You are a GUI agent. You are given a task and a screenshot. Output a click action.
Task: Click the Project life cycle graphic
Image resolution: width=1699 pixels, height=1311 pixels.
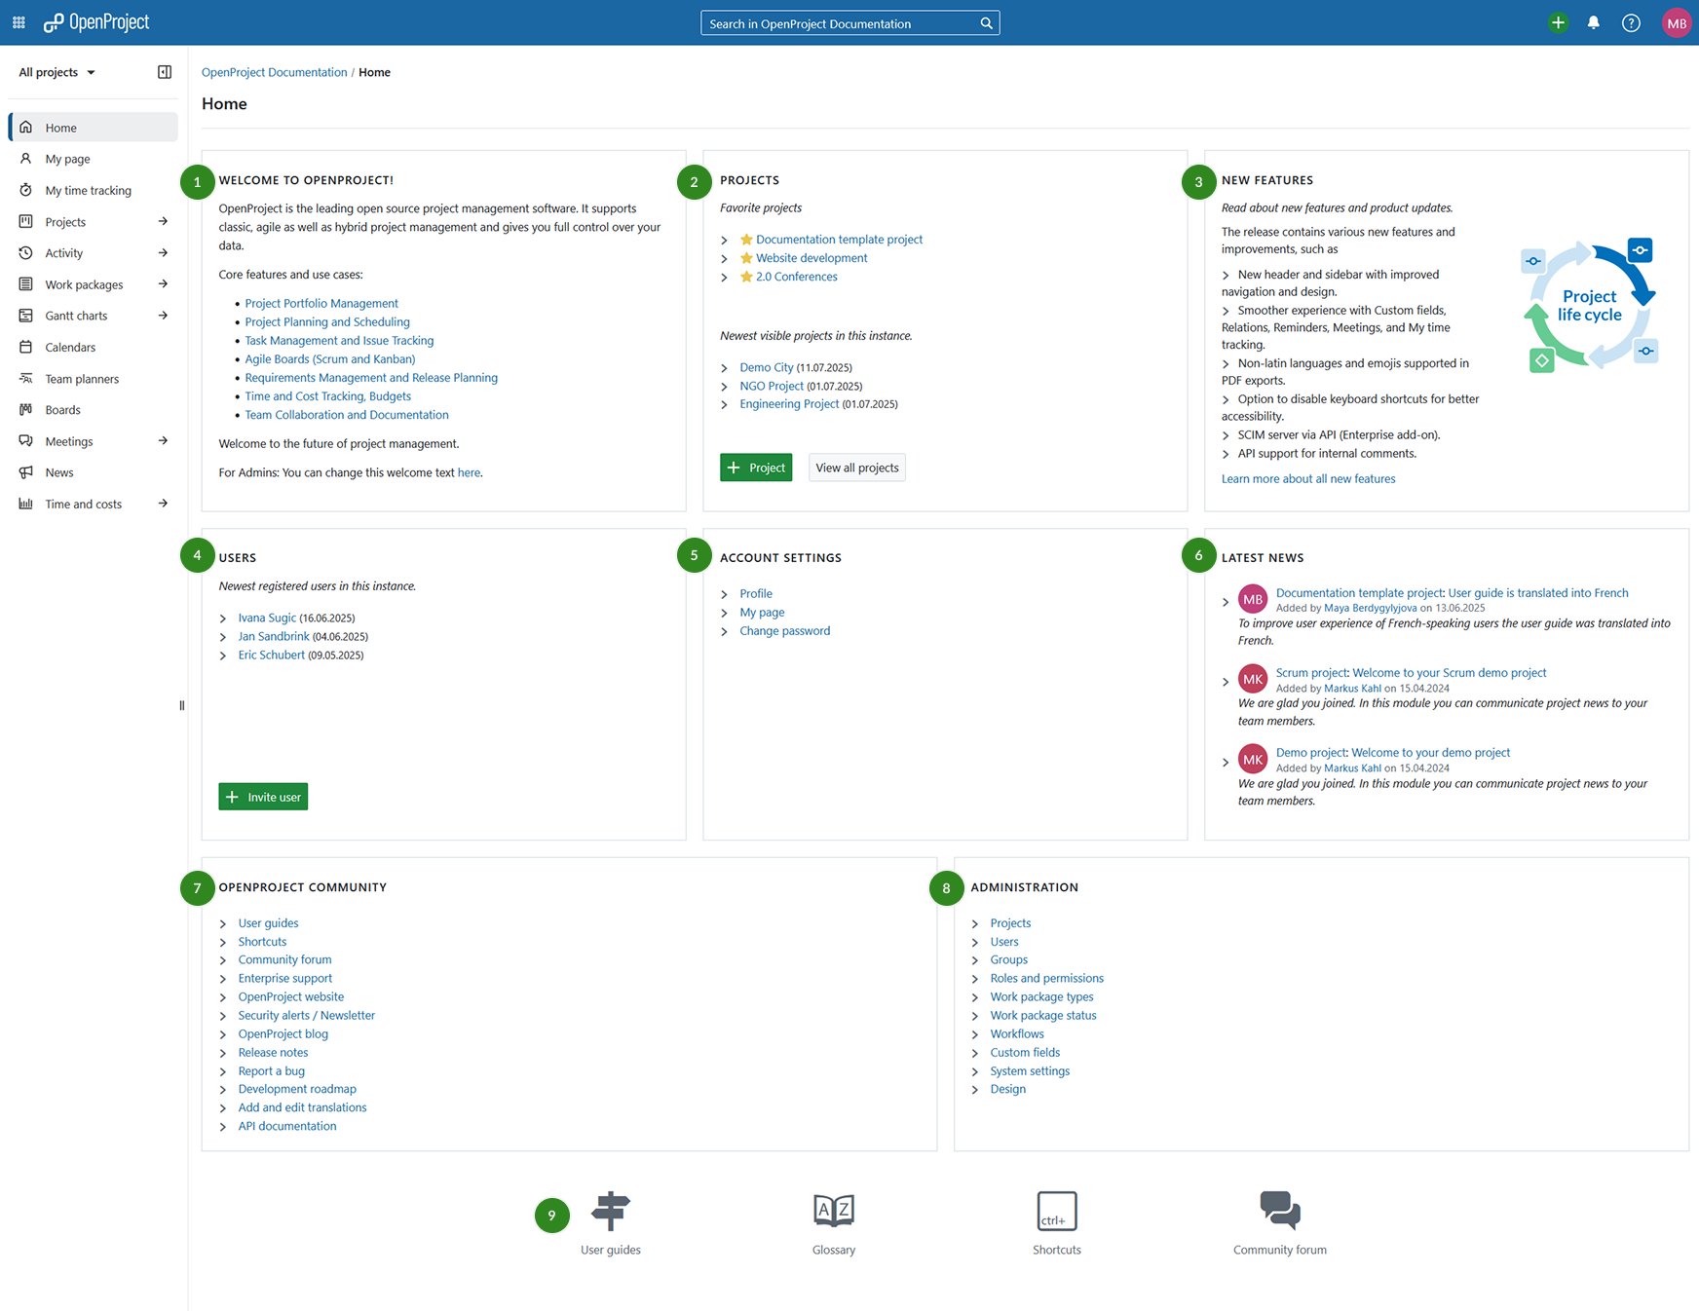(1589, 306)
